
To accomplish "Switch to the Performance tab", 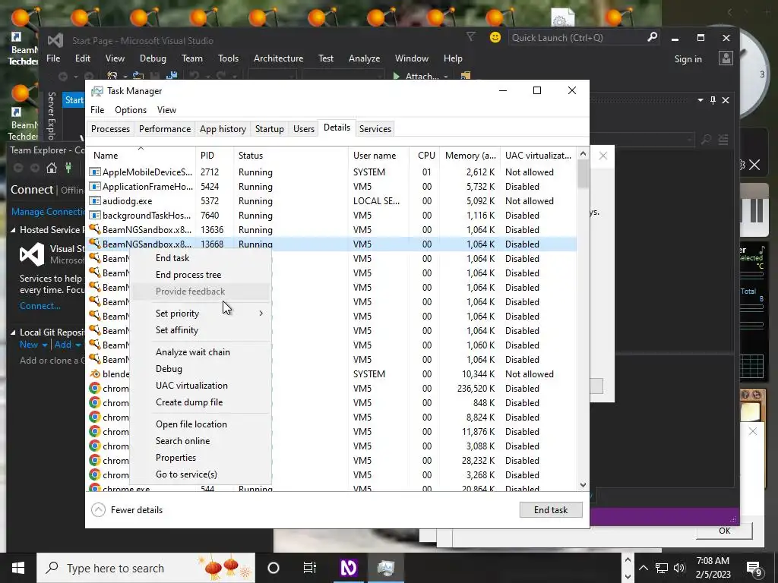I will (165, 129).
